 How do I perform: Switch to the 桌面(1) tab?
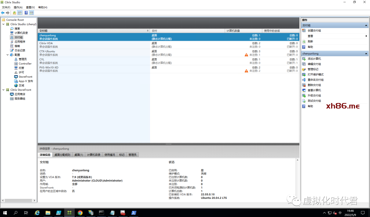point(78,155)
